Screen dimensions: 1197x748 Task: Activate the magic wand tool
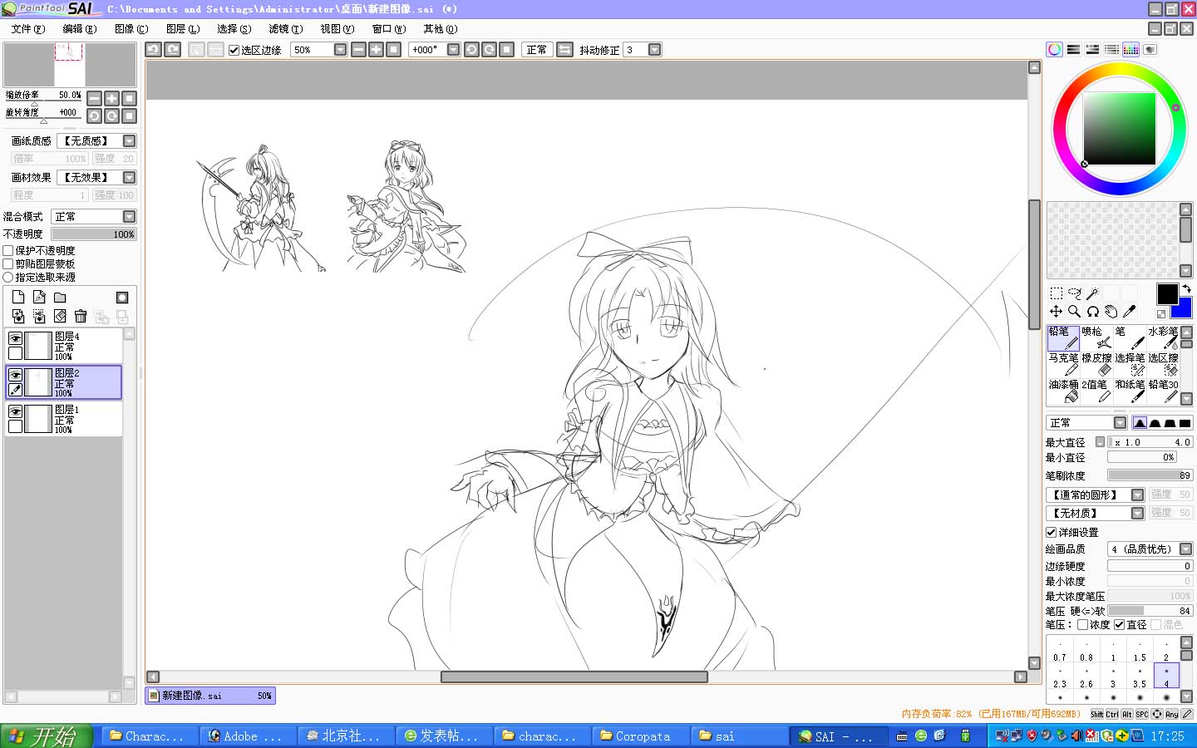(x=1092, y=293)
